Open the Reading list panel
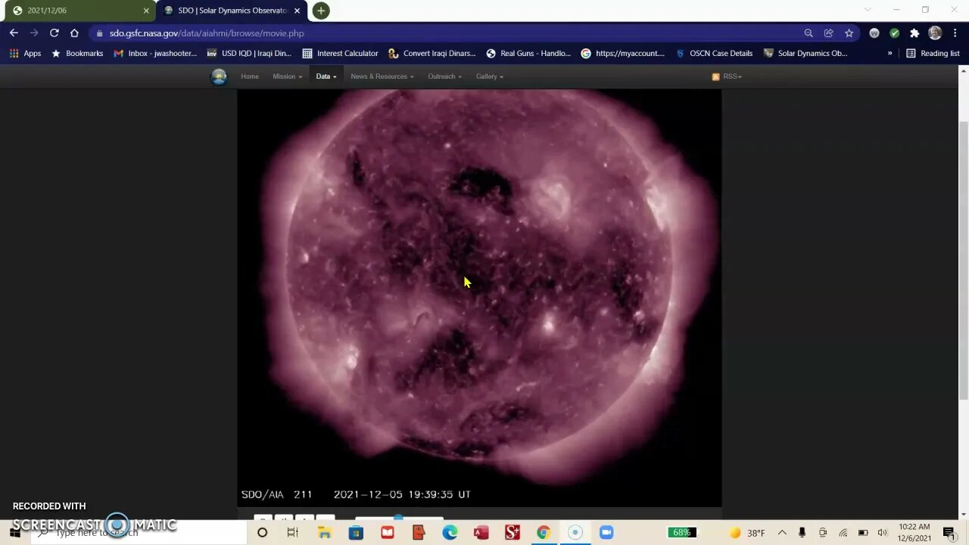Screen dimensions: 969x545 coord(933,54)
